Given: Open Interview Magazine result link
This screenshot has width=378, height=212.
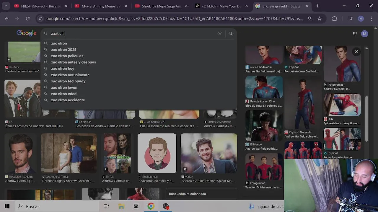Looking at the screenshot, I should coord(220,126).
